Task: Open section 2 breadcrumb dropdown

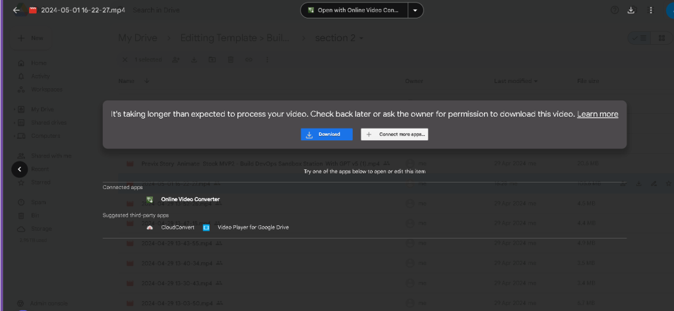Action: pos(340,38)
